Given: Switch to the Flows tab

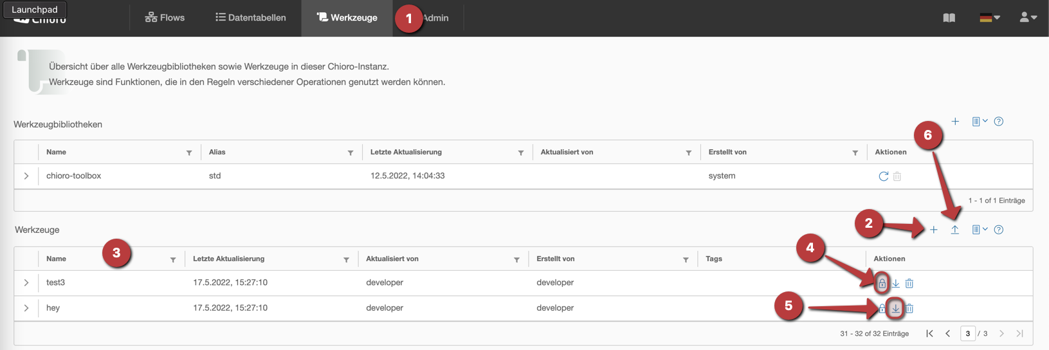Looking at the screenshot, I should [165, 18].
